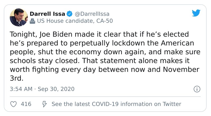Click the Darrell Issa display name
This screenshot has height=116, width=211.
coord(47,14)
